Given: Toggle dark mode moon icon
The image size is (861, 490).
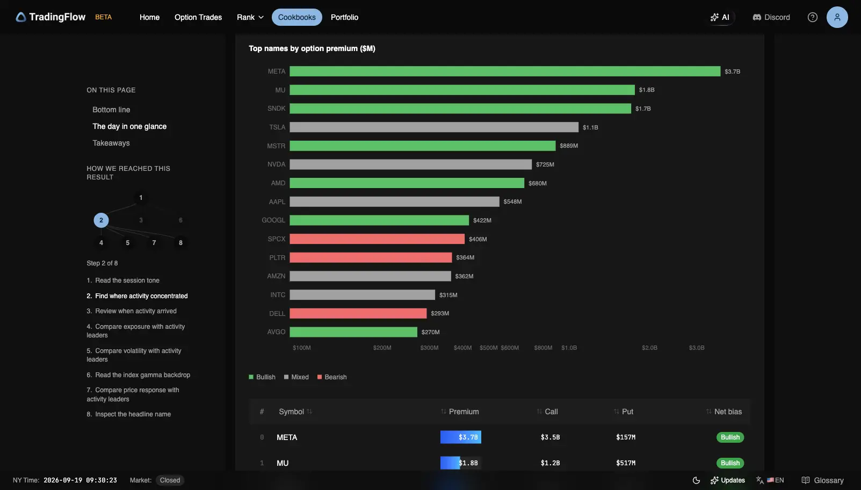Looking at the screenshot, I should coord(697,480).
